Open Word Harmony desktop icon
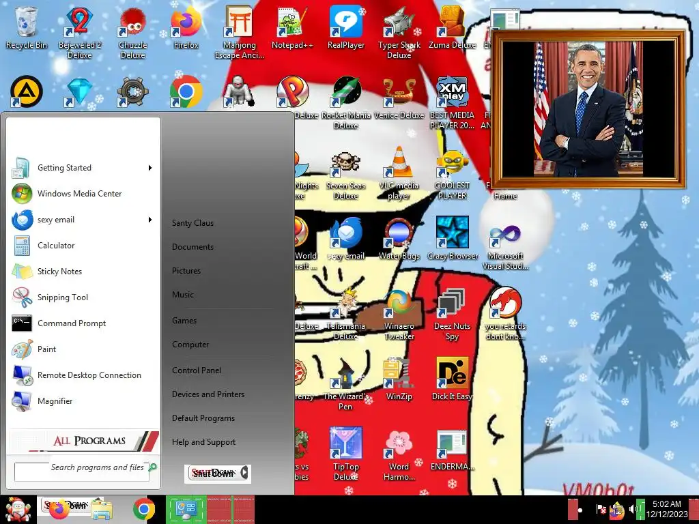 point(399,454)
